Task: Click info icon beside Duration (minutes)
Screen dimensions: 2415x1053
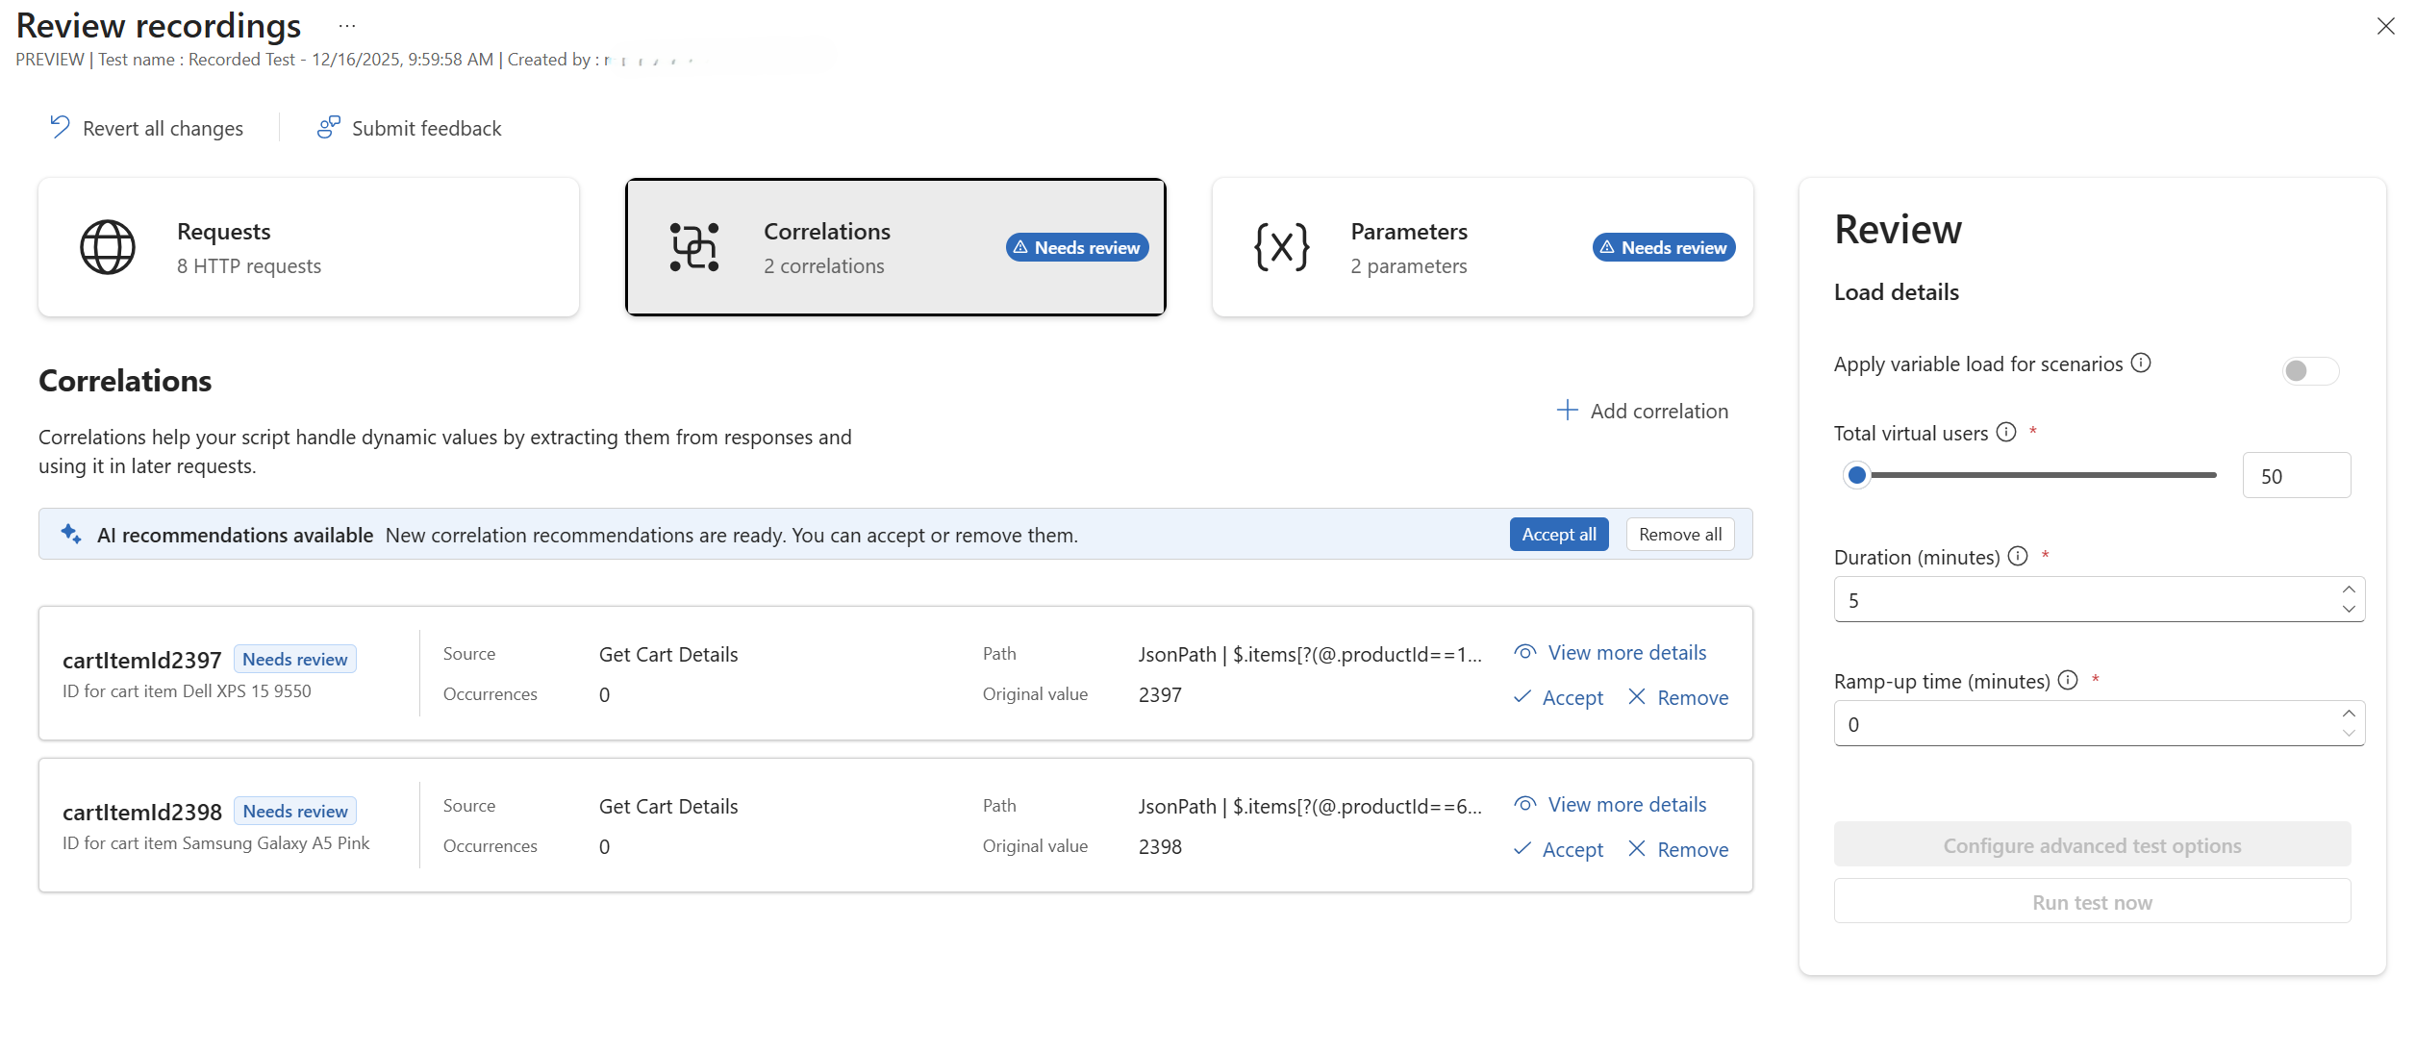Action: click(2018, 556)
